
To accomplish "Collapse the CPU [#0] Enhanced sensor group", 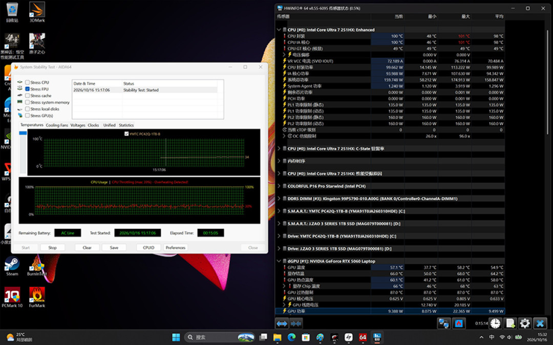I will click(x=279, y=30).
